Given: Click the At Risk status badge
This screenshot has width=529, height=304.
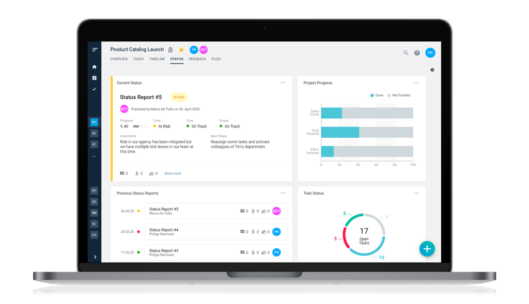Looking at the screenshot, I should point(179,97).
